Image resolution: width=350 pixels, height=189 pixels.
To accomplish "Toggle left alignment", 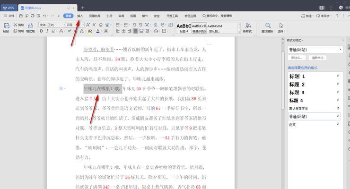I will 118,31.
